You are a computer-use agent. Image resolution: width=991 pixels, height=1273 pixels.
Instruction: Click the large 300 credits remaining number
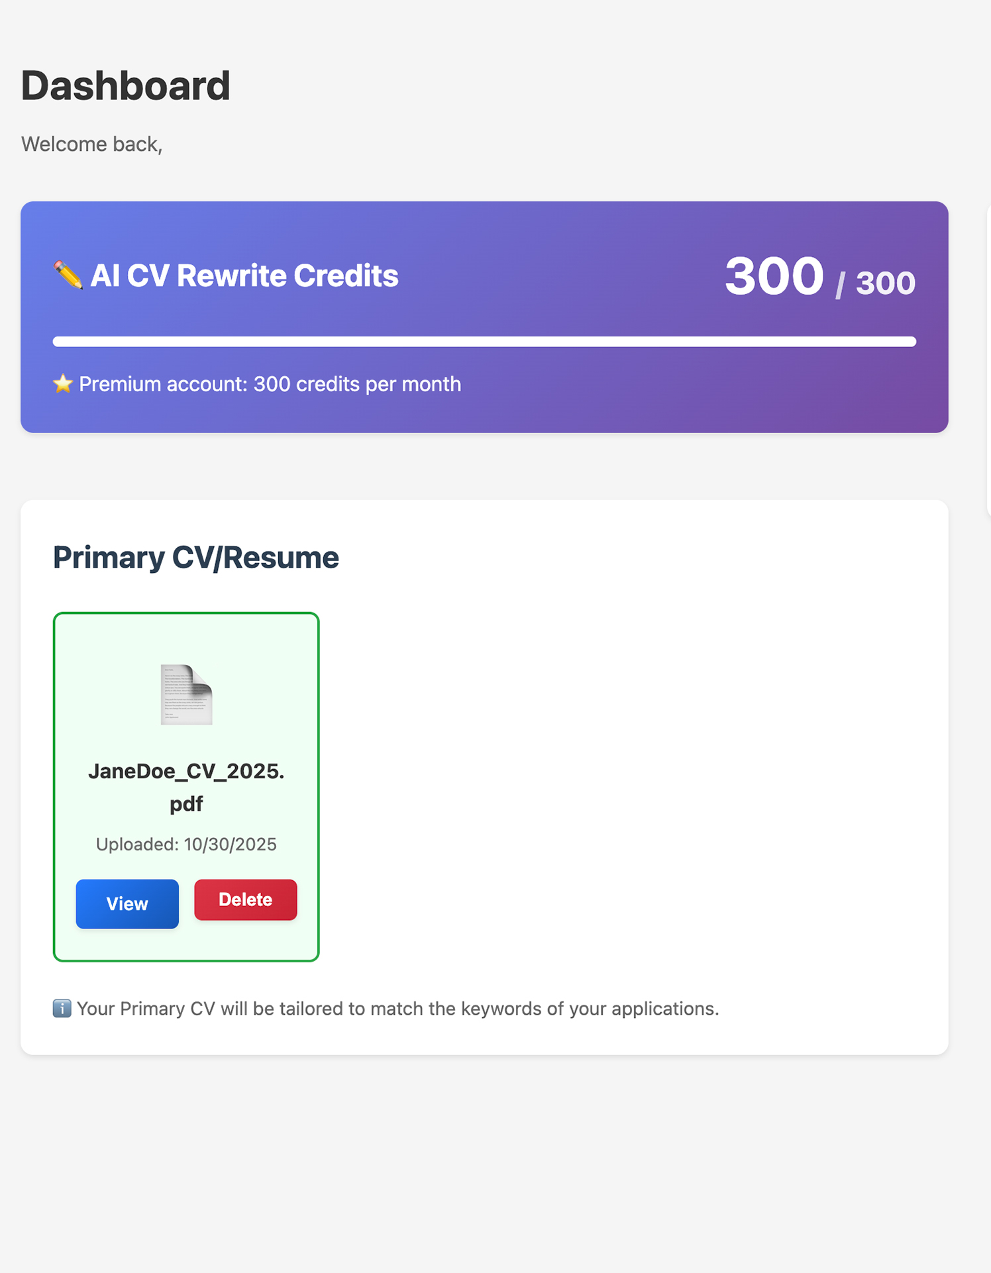tap(774, 276)
